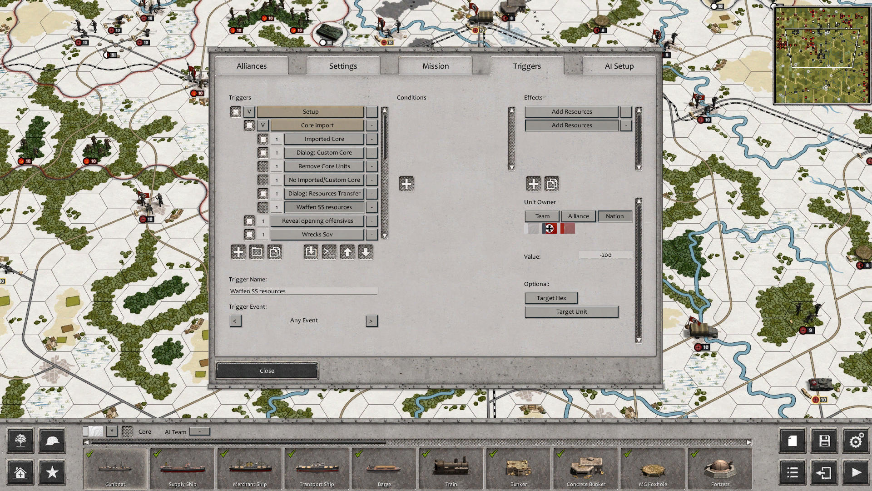Move selected trigger up
The image size is (872, 491).
(x=347, y=252)
